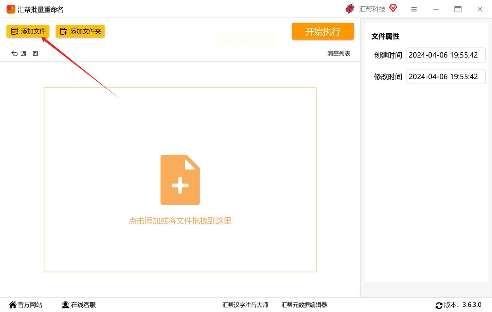492x312 pixels.
Task: Minimize the application window
Action: pyautogui.click(x=436, y=9)
